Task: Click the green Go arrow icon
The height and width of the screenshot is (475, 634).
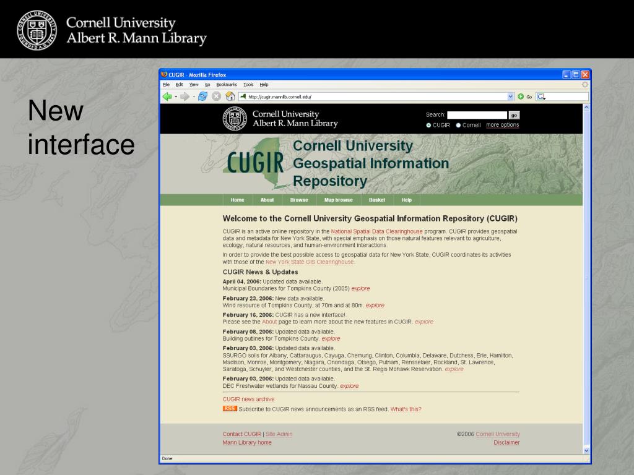Action: [x=521, y=96]
